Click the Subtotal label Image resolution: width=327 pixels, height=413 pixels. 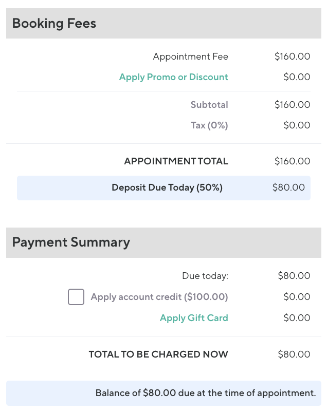pos(209,105)
